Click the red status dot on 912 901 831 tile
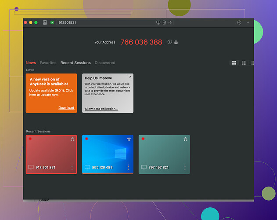This screenshot has height=220, width=277. [30, 139]
